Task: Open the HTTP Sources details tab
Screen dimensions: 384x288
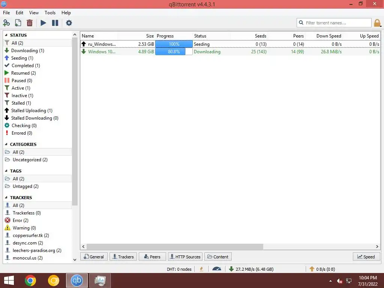Action: (185, 256)
